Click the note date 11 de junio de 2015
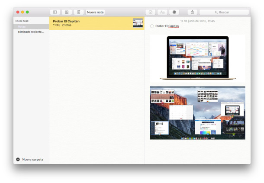This screenshot has width=264, height=183. pos(197,21)
